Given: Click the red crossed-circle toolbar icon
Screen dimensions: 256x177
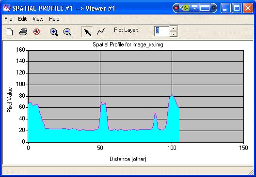Looking at the screenshot, I should (x=36, y=31).
